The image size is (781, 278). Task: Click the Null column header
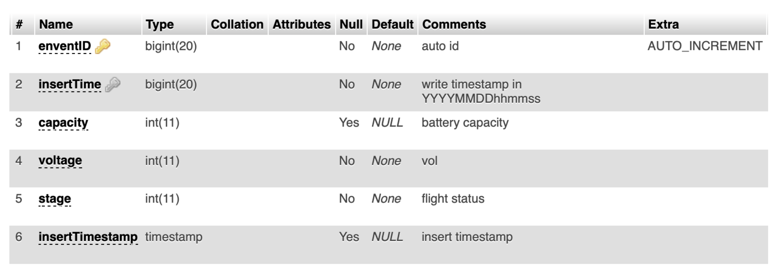tap(351, 24)
